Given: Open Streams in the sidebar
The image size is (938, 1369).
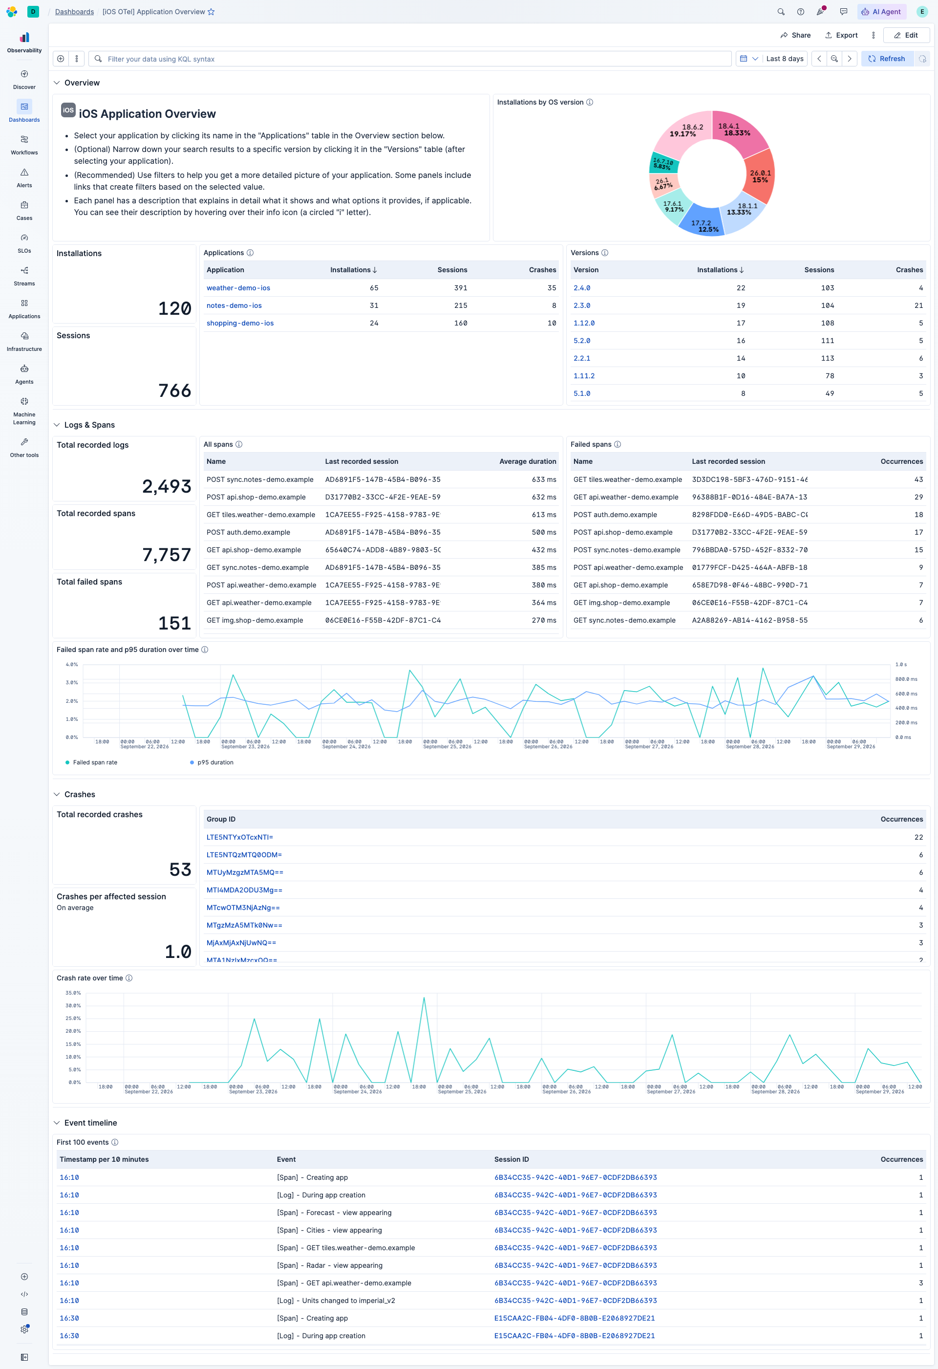Looking at the screenshot, I should coord(24,276).
